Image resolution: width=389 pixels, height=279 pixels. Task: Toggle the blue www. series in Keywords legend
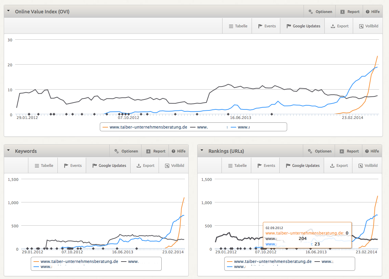pos(43,267)
